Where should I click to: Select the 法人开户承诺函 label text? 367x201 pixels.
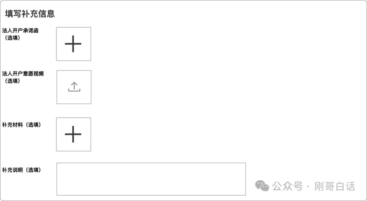click(x=20, y=31)
